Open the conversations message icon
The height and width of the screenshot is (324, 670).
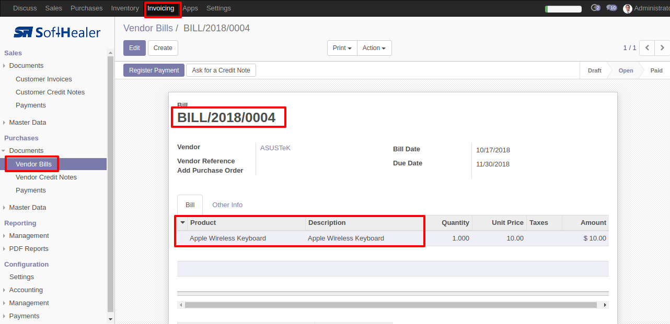click(611, 8)
